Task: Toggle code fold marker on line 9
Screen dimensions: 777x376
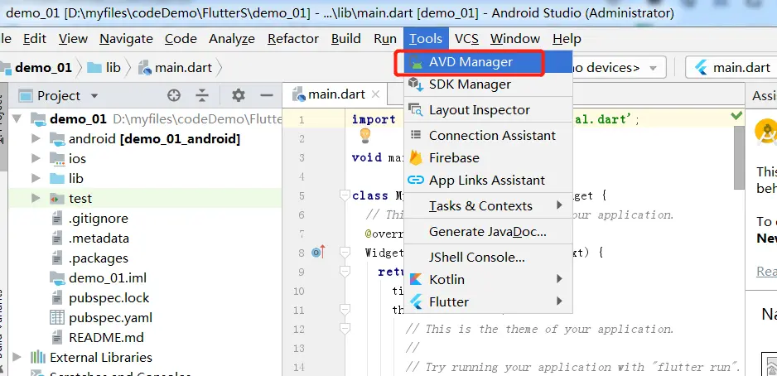Action: [345, 272]
